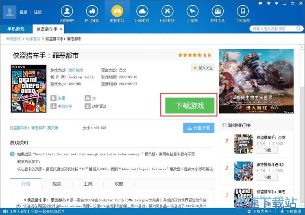Click the 3D cube tag icon
This screenshot has width=305, height=215.
(x=87, y=98)
